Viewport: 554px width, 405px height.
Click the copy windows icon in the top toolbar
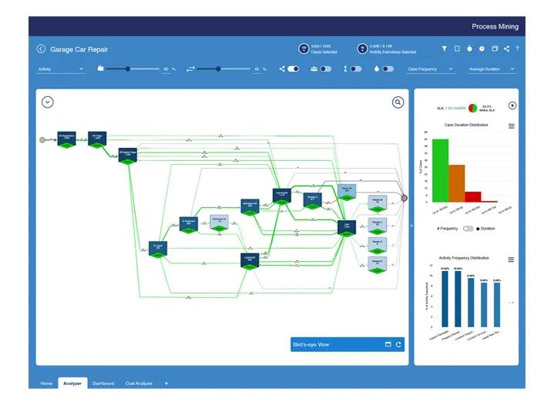[x=495, y=49]
